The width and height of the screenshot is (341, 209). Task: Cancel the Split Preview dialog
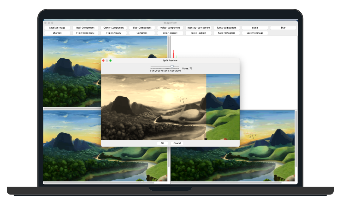pyautogui.click(x=177, y=143)
